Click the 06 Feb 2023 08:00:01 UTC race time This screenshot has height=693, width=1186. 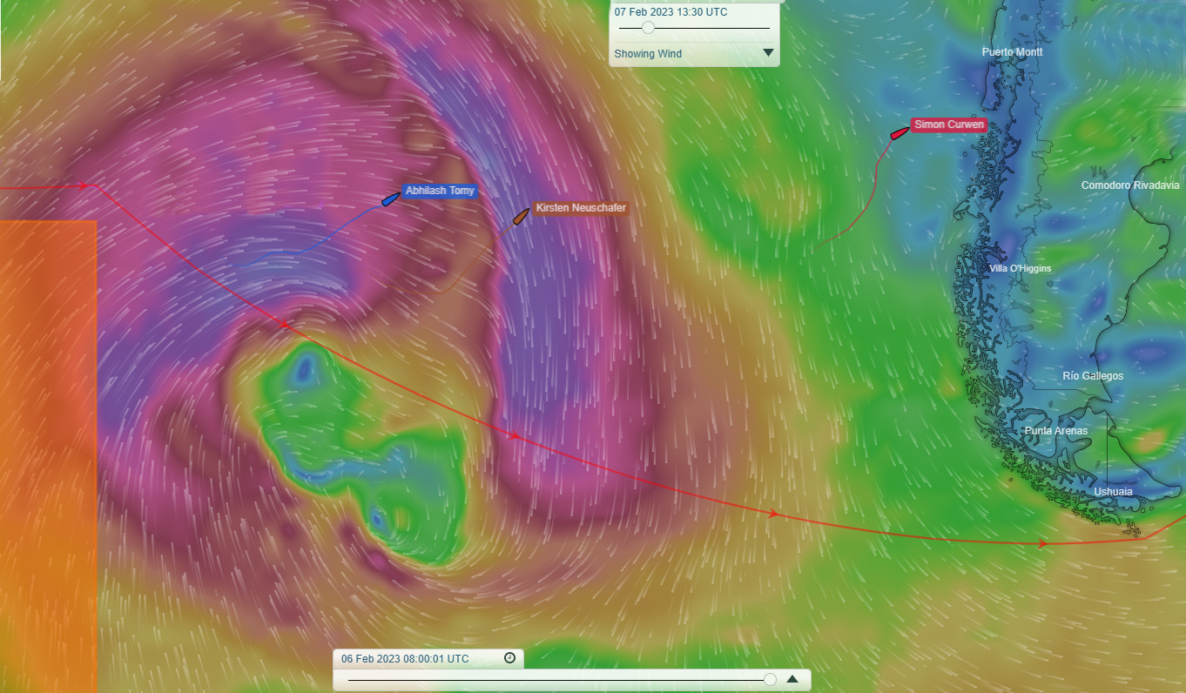405,659
